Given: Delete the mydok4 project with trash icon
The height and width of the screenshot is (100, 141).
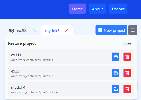Looking at the screenshot, I should [x=127, y=89].
